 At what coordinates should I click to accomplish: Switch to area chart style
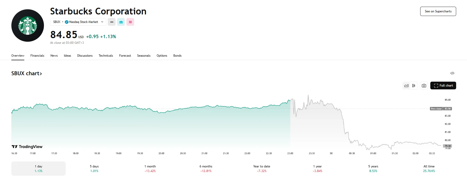click(407, 86)
